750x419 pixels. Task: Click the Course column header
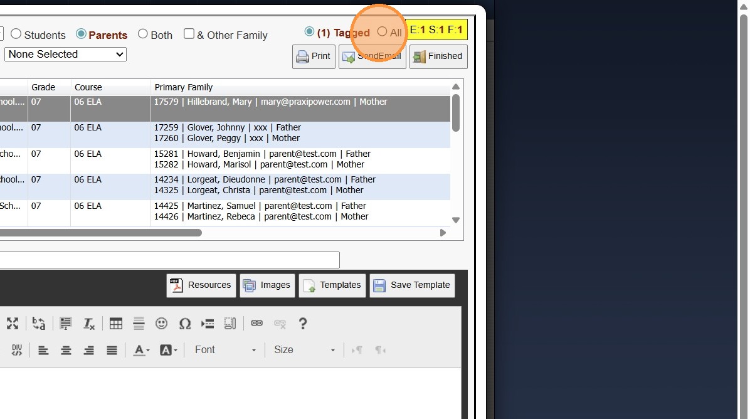click(110, 88)
